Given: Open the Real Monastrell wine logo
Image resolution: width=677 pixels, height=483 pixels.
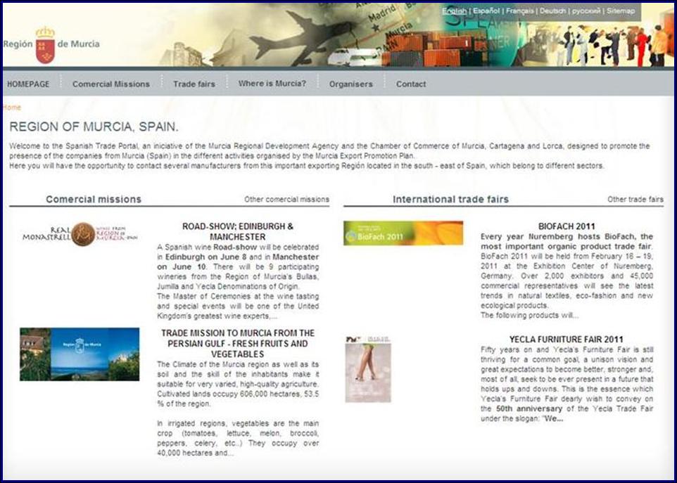Looking at the screenshot, I should click(x=80, y=235).
